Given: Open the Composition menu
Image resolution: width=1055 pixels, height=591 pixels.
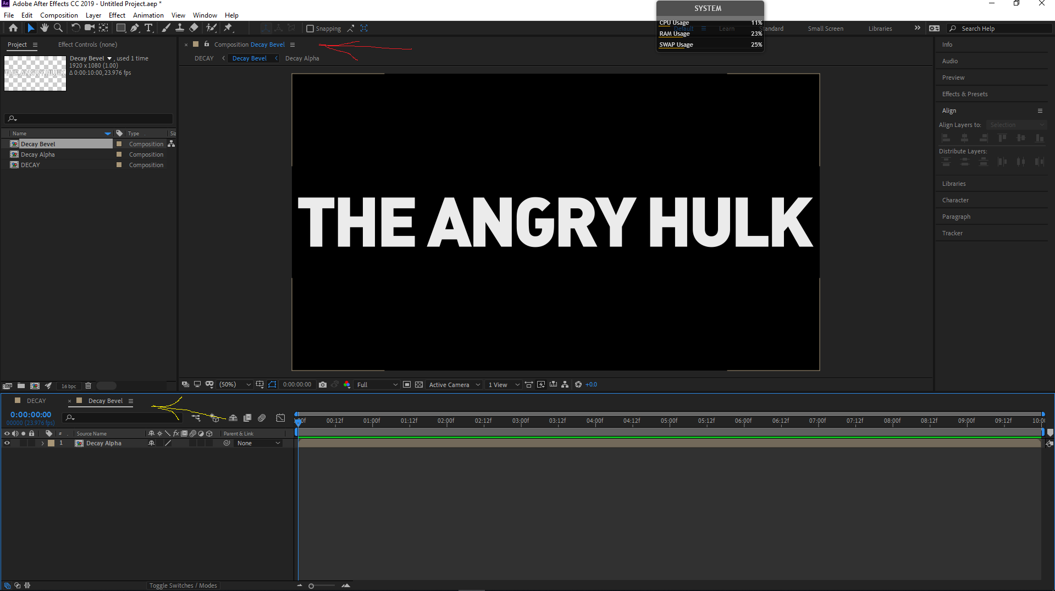Looking at the screenshot, I should pos(59,15).
